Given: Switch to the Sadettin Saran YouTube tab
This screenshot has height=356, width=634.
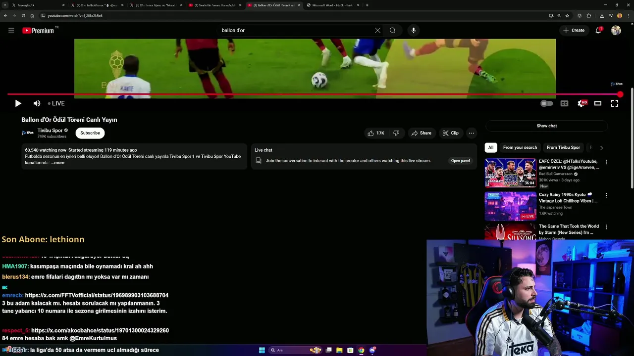Looking at the screenshot, I should tap(215, 5).
